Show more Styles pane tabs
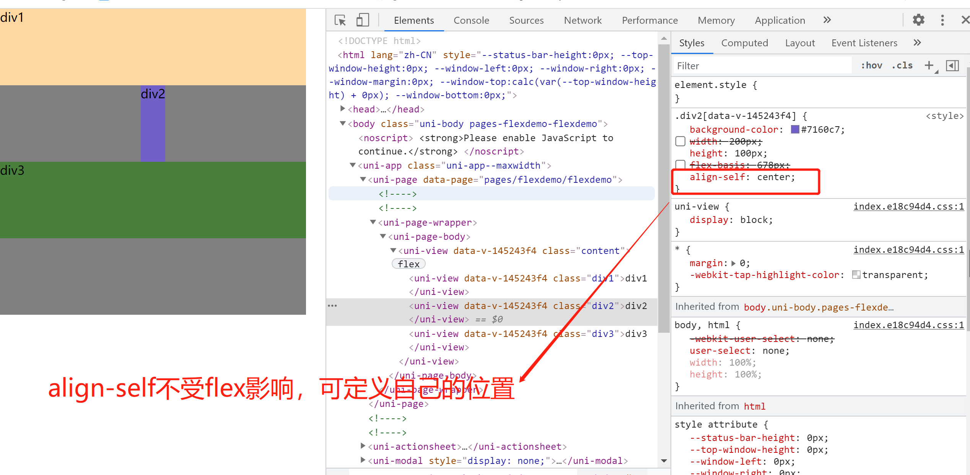 coord(917,42)
